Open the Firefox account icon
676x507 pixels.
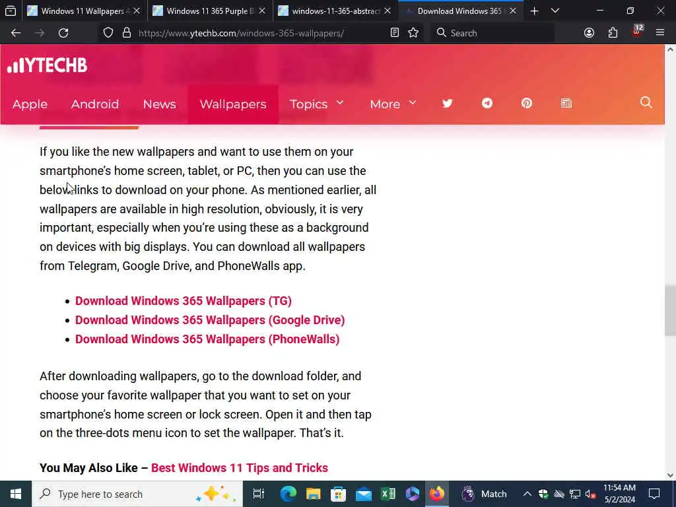coord(589,33)
